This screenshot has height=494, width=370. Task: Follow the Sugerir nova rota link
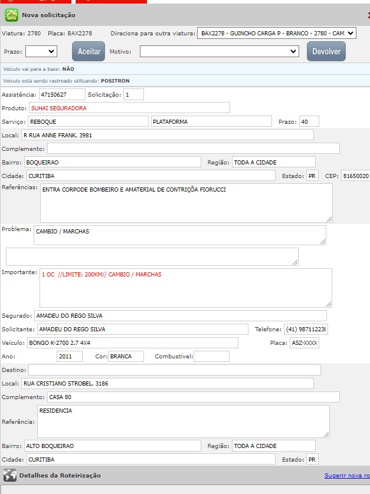[346, 475]
